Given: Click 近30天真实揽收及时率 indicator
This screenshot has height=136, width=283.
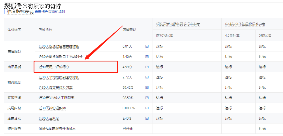Looking at the screenshot, I should pos(56,88).
